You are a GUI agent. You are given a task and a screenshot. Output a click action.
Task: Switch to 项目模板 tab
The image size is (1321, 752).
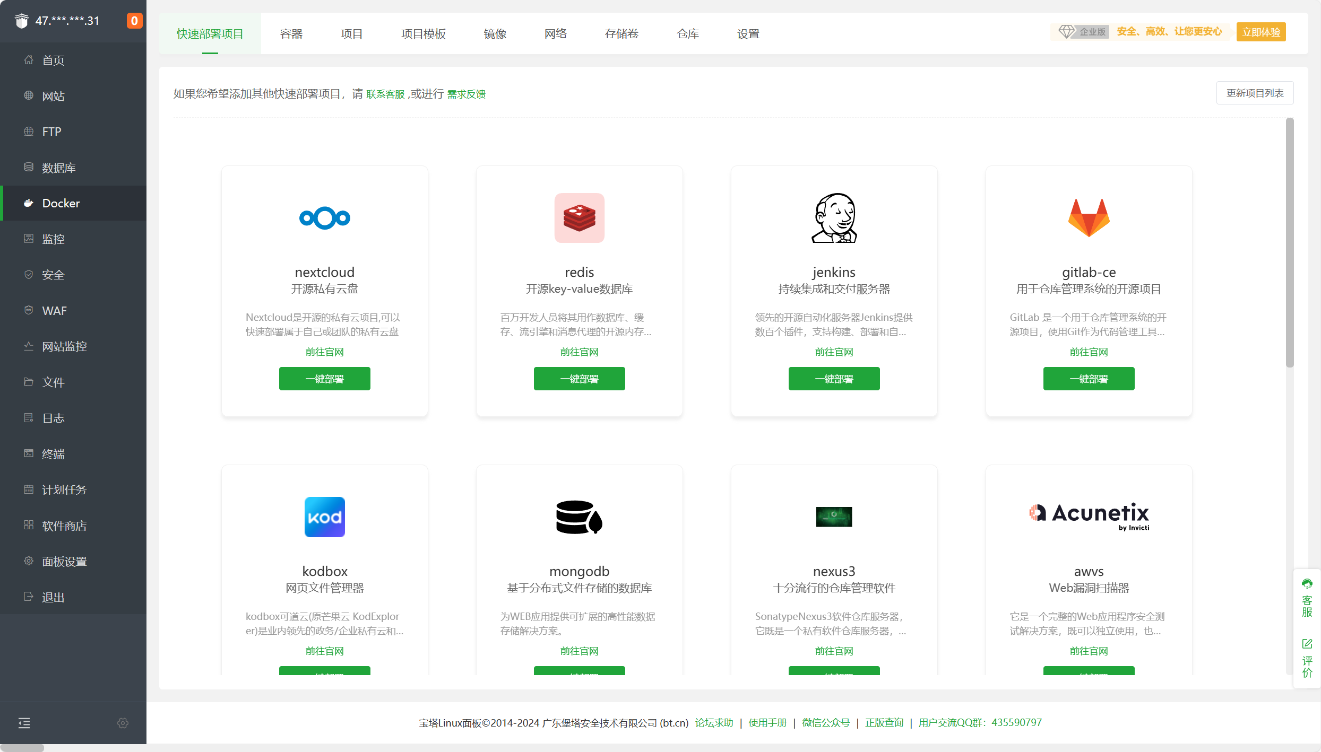point(424,34)
